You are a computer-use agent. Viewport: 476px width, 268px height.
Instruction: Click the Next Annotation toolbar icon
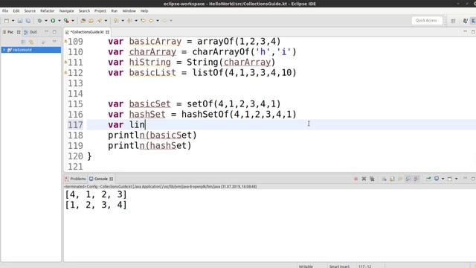click(x=116, y=21)
